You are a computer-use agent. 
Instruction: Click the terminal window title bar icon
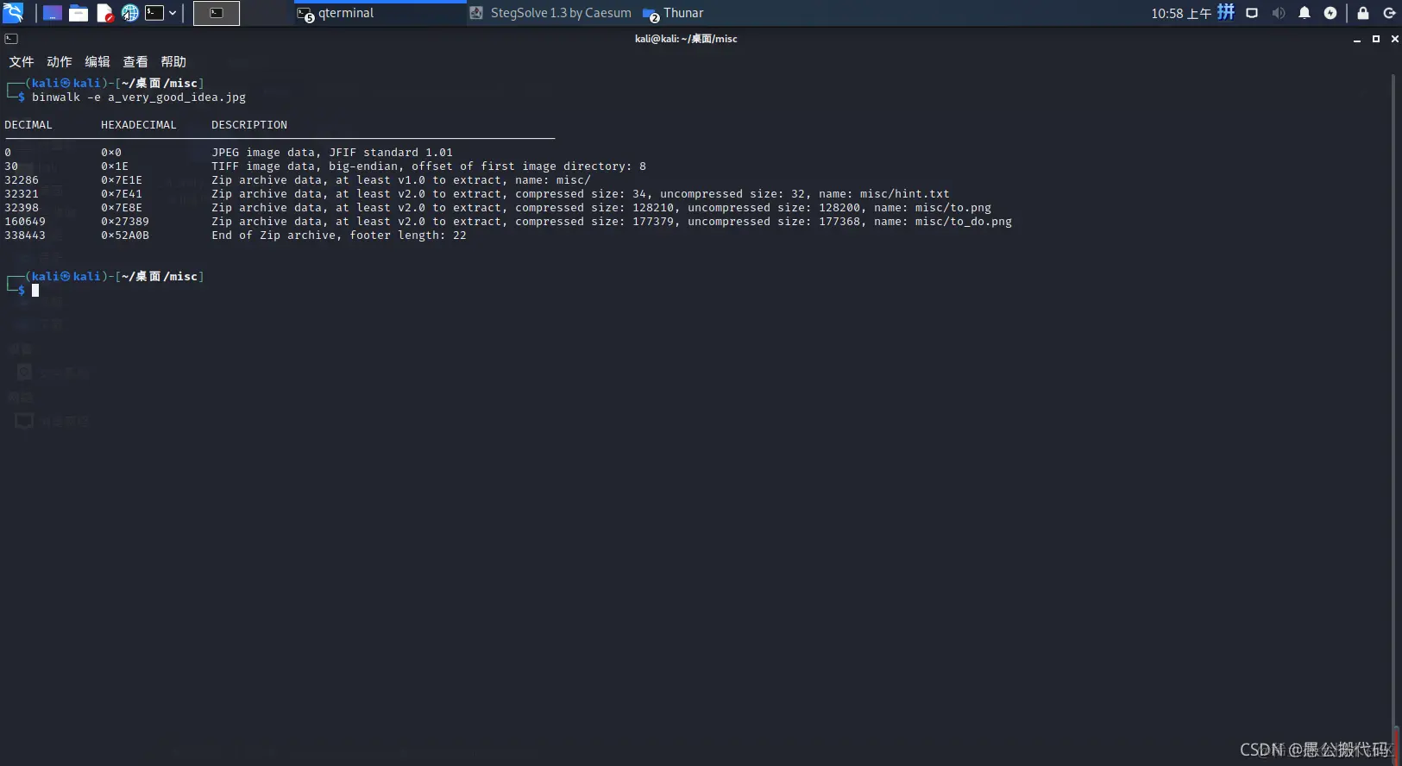11,39
